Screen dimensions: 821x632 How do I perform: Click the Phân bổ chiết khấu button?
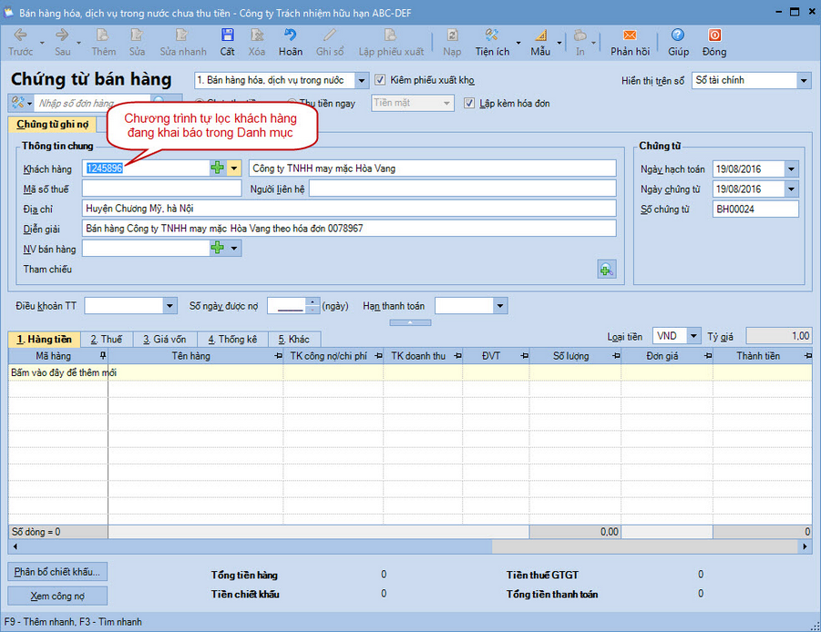tap(57, 572)
